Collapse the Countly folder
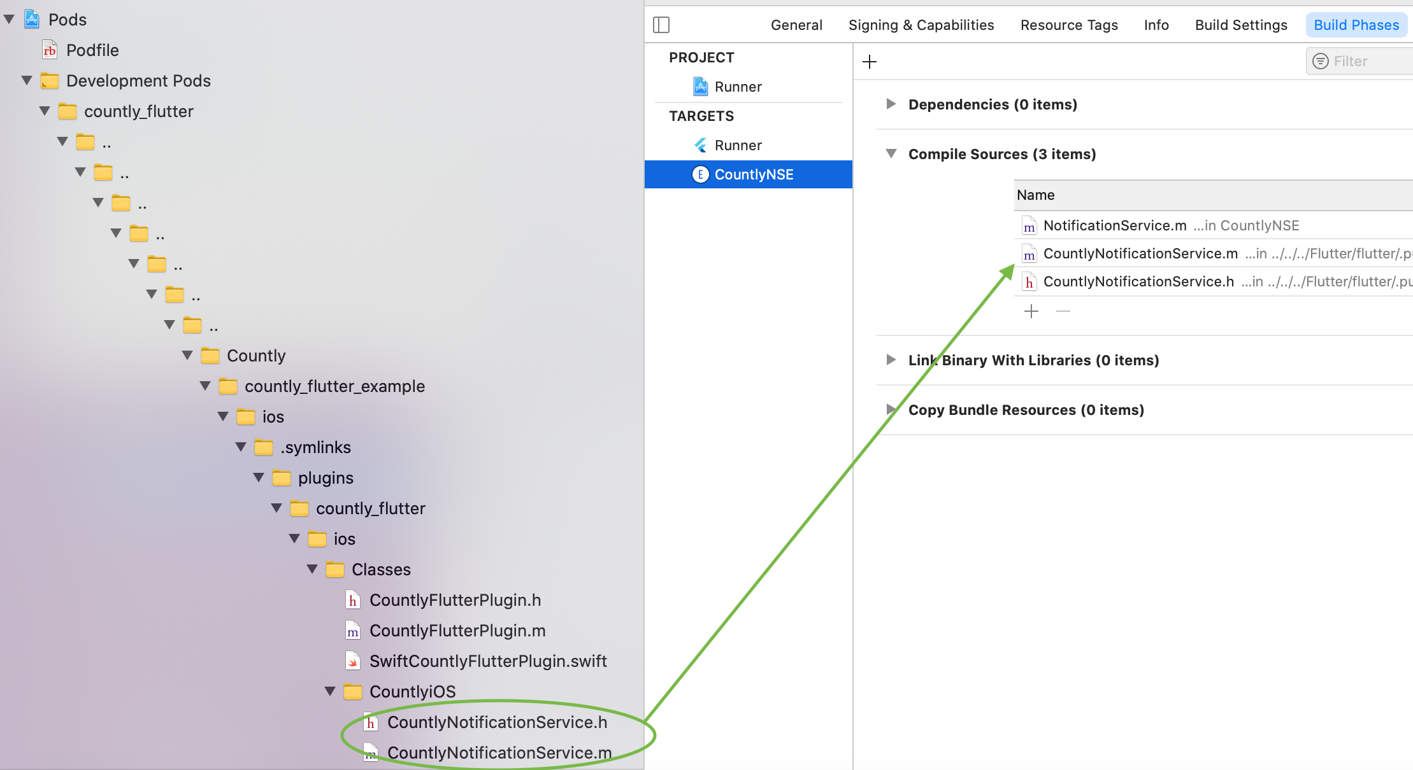This screenshot has width=1413, height=770. [187, 355]
